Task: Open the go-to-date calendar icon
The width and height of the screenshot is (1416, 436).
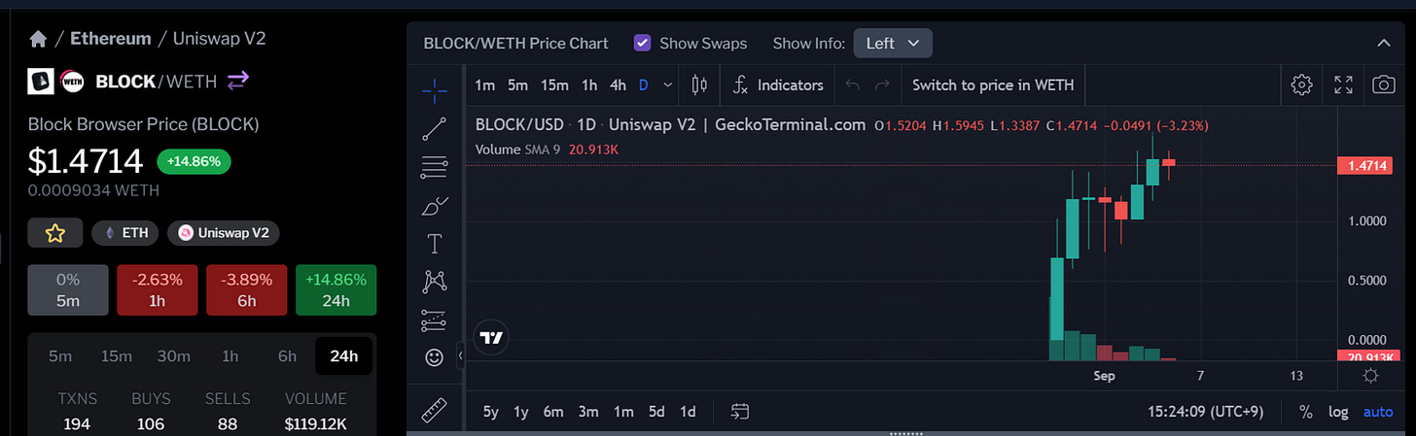Action: 740,412
